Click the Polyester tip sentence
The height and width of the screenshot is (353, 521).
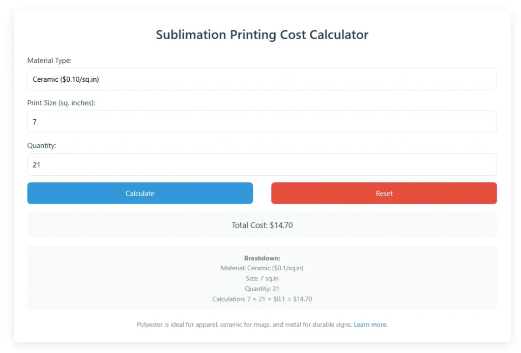point(244,325)
